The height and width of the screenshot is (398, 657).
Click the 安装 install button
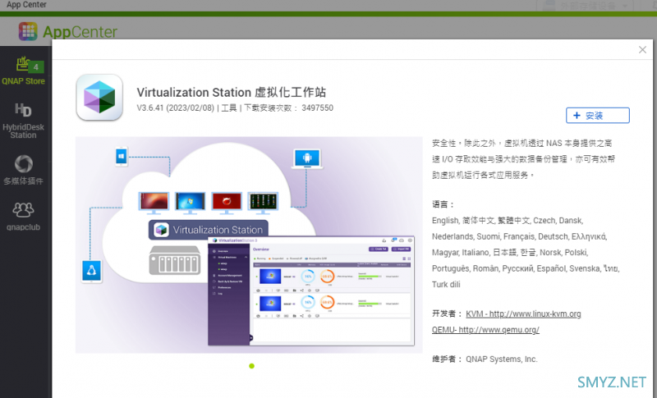pyautogui.click(x=597, y=116)
